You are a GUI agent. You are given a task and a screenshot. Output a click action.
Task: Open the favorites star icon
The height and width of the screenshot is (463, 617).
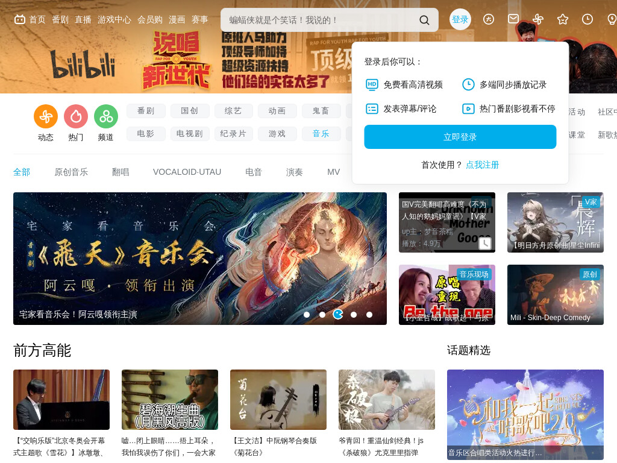pyautogui.click(x=563, y=19)
